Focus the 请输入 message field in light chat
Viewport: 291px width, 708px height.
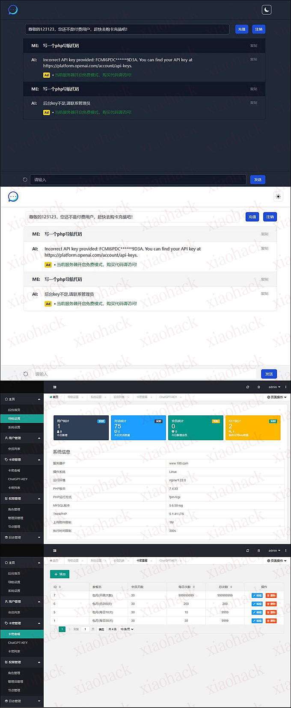click(x=144, y=374)
